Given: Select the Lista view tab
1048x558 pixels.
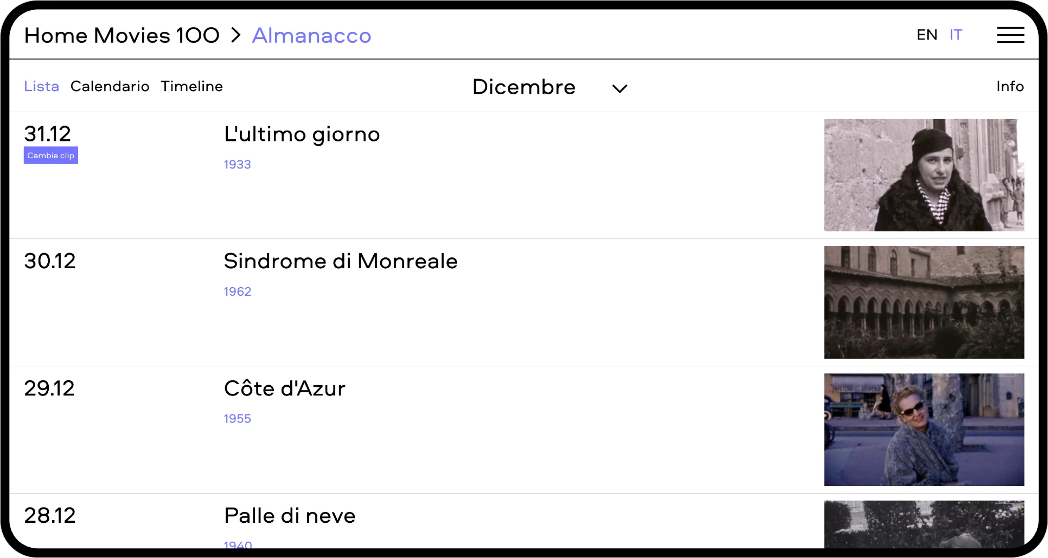Looking at the screenshot, I should coord(41,87).
